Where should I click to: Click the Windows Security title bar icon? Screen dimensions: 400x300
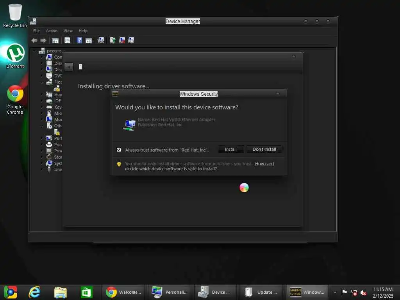pyautogui.click(x=115, y=94)
